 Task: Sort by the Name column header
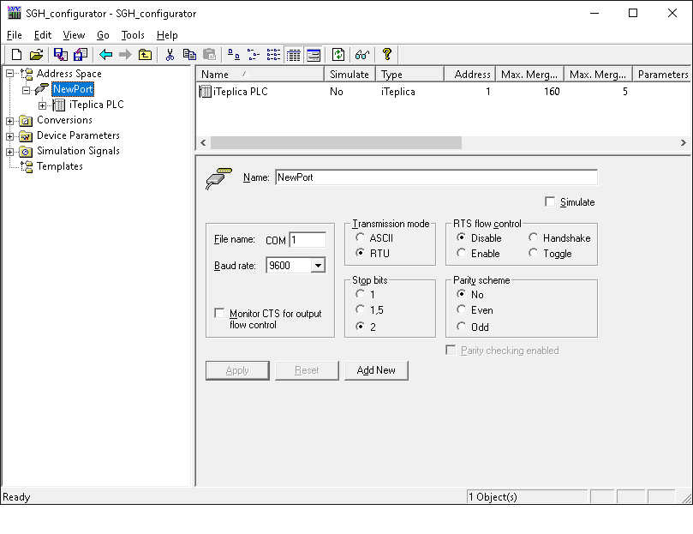(260, 74)
